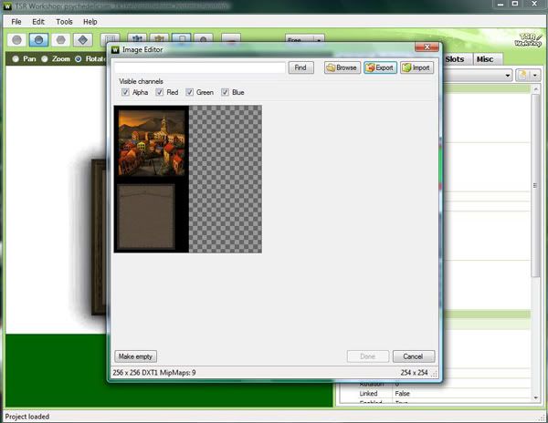
Task: Click the properties panel vertical scrollbar
Action: tap(535, 185)
